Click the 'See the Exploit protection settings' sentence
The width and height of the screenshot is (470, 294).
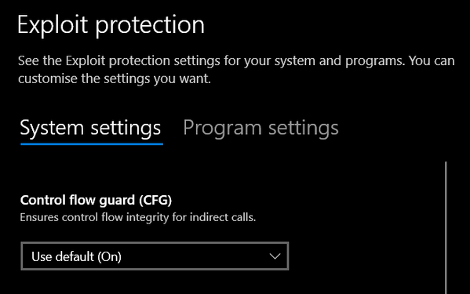(x=236, y=61)
